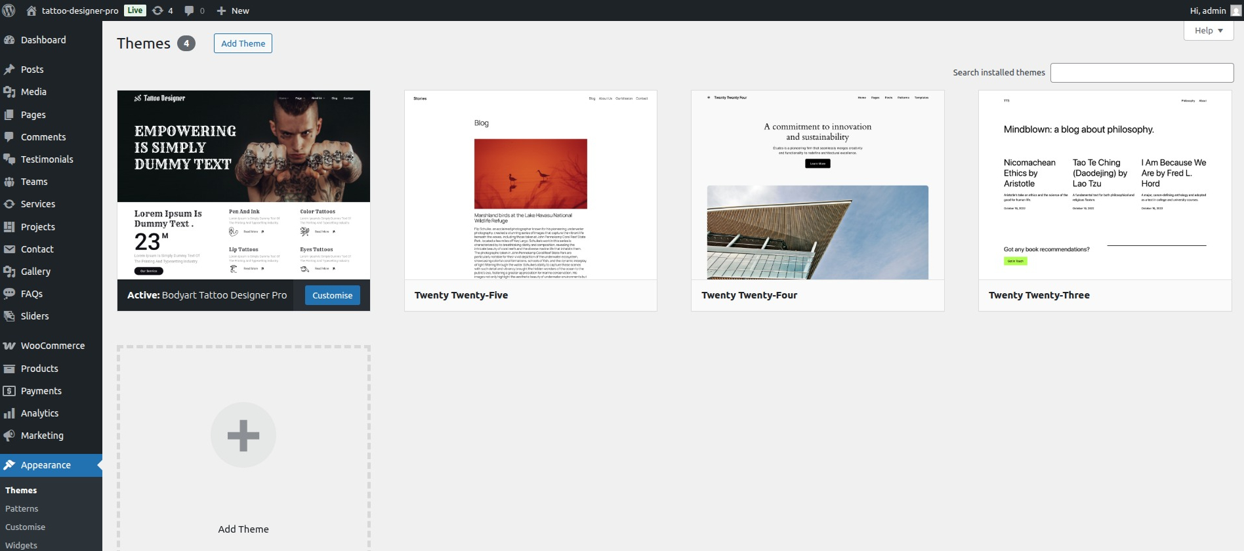Image resolution: width=1244 pixels, height=551 pixels.
Task: Click the theme count badge 4
Action: coord(186,43)
